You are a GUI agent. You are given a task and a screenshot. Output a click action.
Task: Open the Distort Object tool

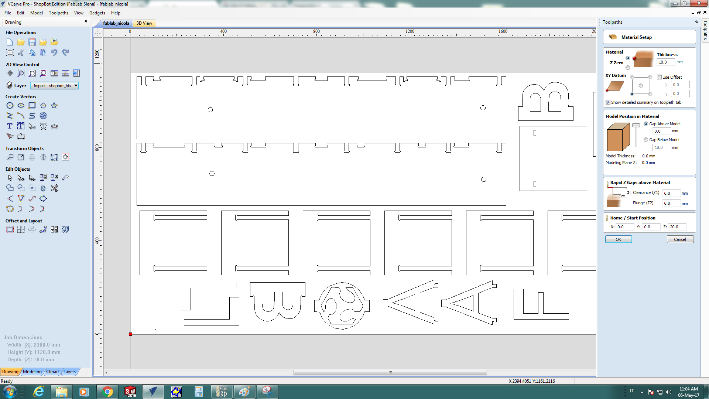[54, 157]
